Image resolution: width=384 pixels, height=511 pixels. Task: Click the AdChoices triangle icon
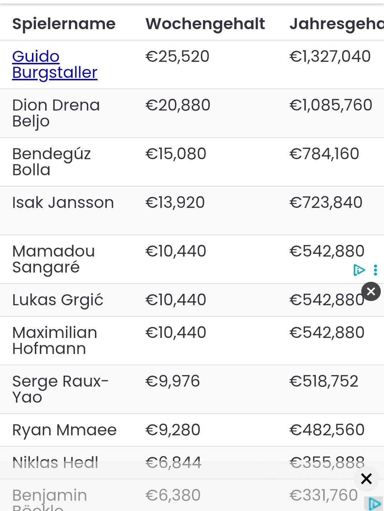(359, 270)
